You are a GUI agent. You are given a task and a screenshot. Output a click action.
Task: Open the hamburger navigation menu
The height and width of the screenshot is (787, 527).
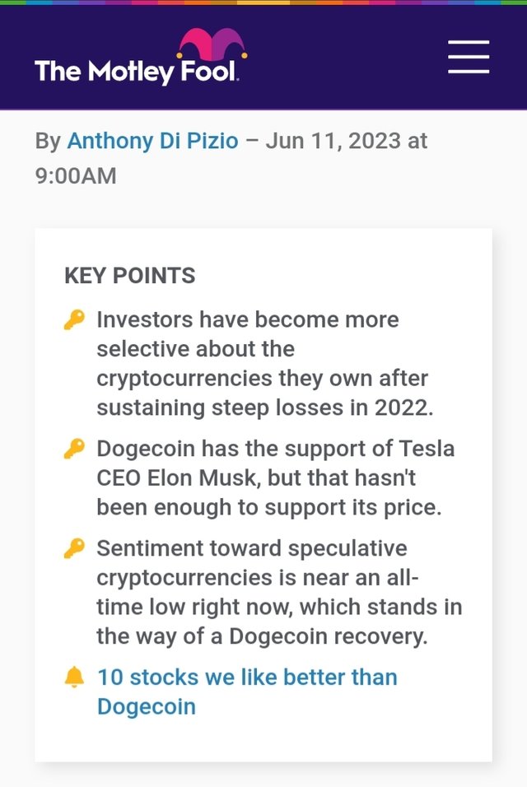[x=469, y=57]
